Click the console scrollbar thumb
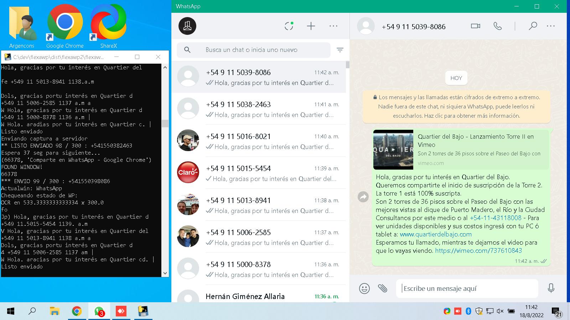The image size is (570, 320). pyautogui.click(x=165, y=123)
